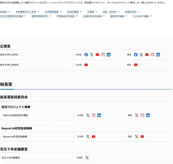The width and height of the screenshot is (173, 164).
Task: Open English Facebook icon for 東京大学公式SNS
Action: pos(136,54)
